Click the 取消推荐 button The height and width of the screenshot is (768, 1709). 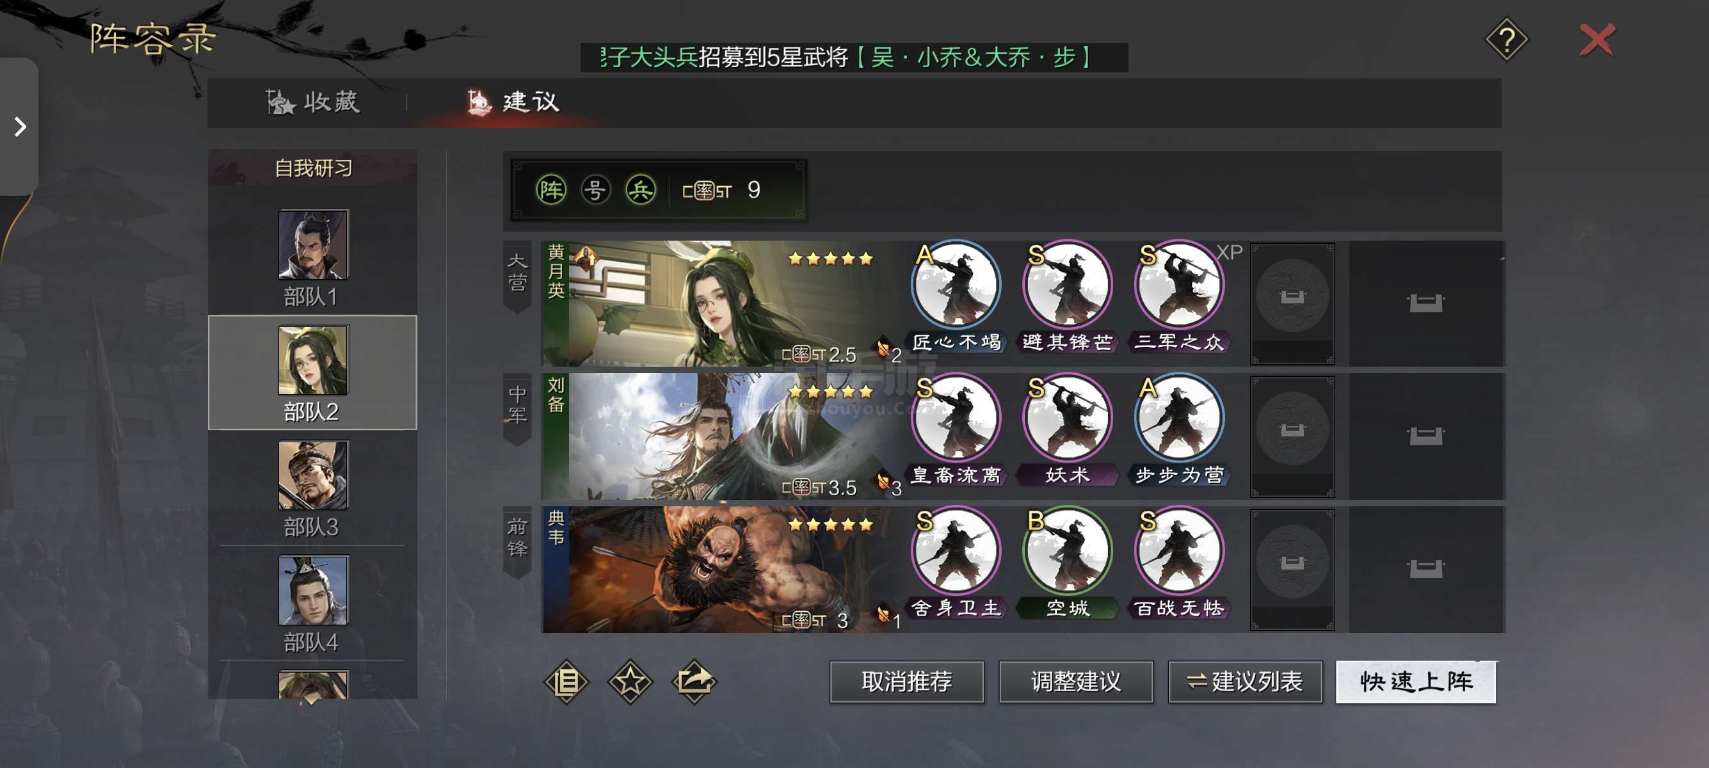pyautogui.click(x=906, y=682)
